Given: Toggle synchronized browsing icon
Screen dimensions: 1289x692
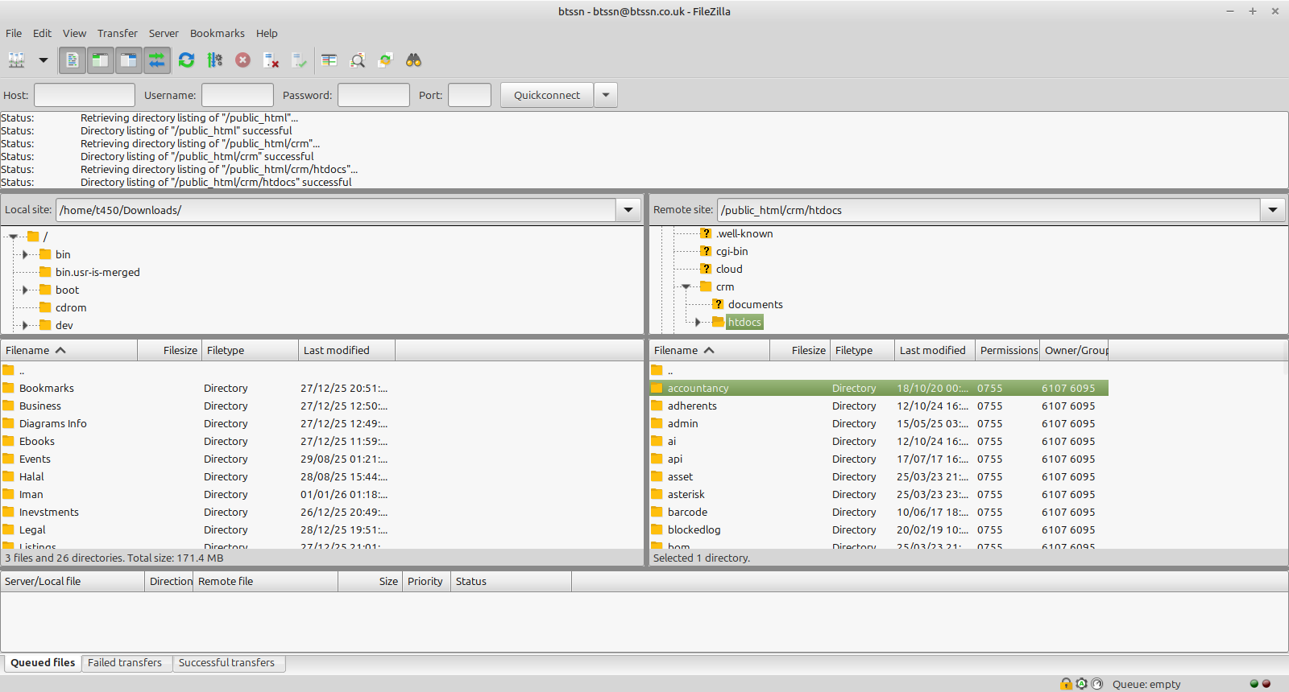Looking at the screenshot, I should [385, 60].
